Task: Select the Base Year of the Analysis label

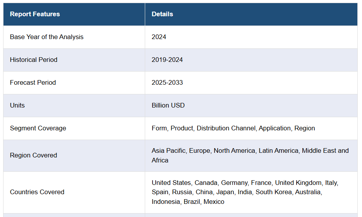Action: [x=46, y=37]
